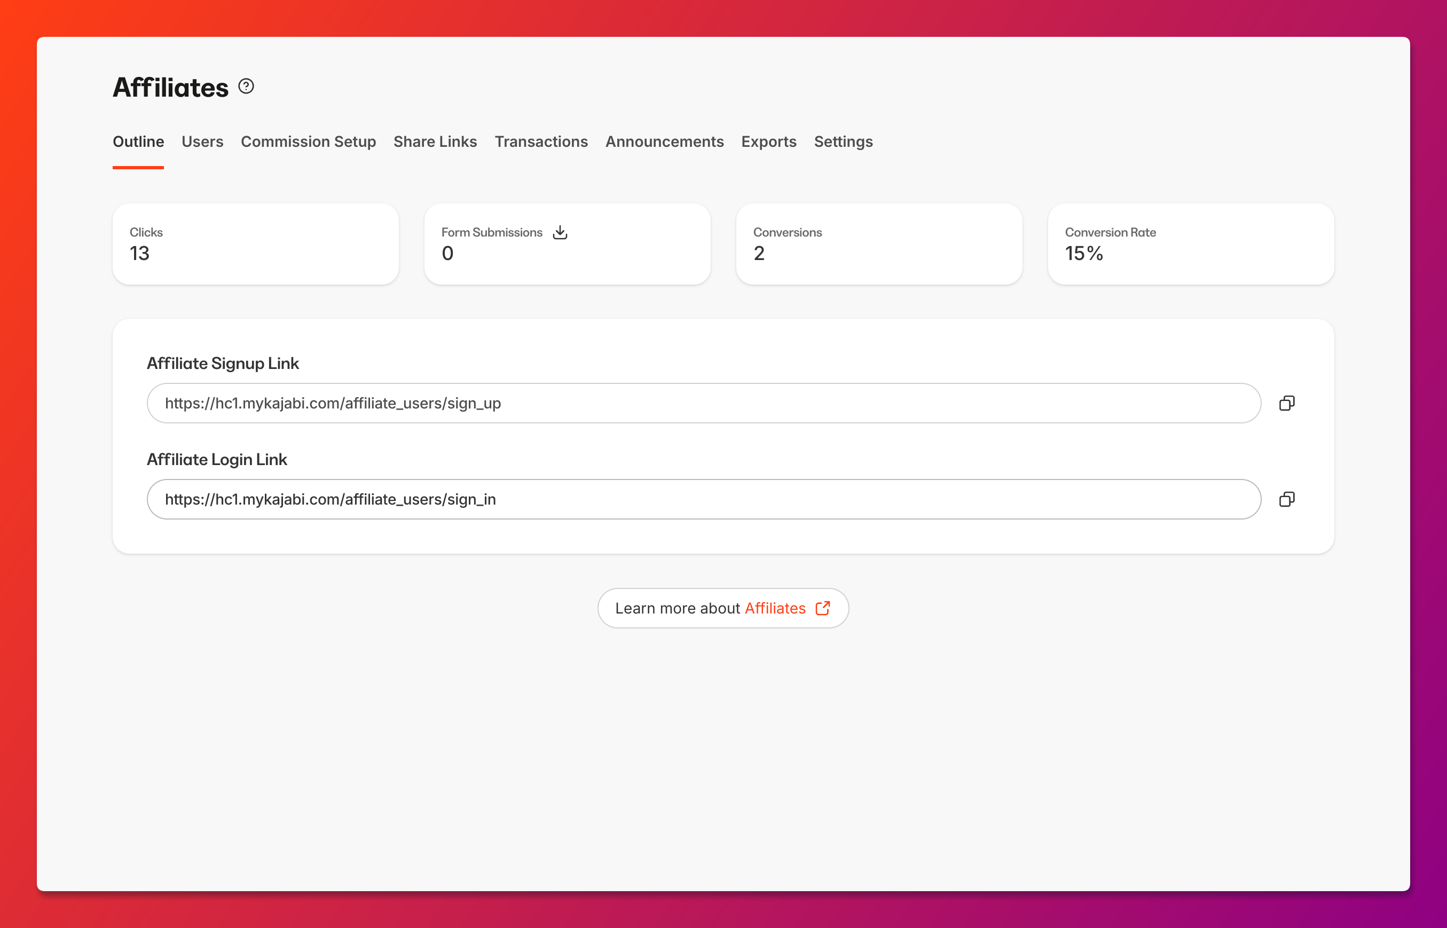This screenshot has width=1447, height=928.
Task: Download Form Submissions export icon
Action: (x=560, y=232)
